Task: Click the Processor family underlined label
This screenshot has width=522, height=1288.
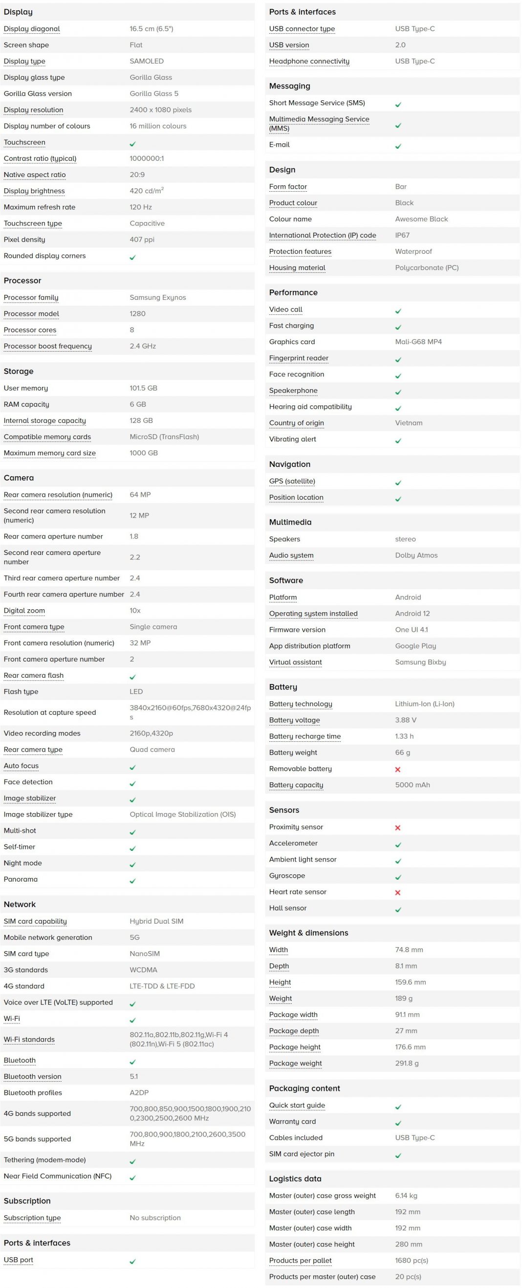Action: (31, 297)
